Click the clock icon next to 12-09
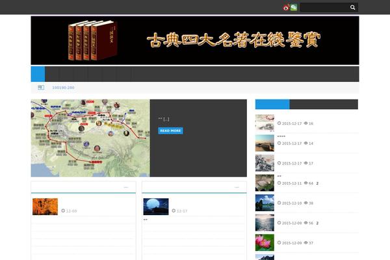 (63, 211)
